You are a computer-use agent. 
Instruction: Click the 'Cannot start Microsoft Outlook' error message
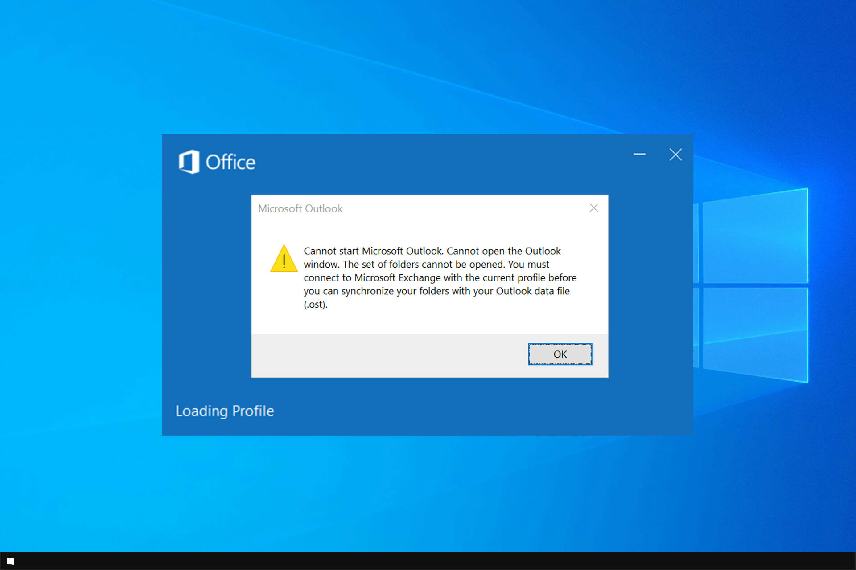[x=440, y=277]
